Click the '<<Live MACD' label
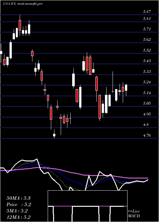Screen dimensions: 159x222 click(134, 214)
